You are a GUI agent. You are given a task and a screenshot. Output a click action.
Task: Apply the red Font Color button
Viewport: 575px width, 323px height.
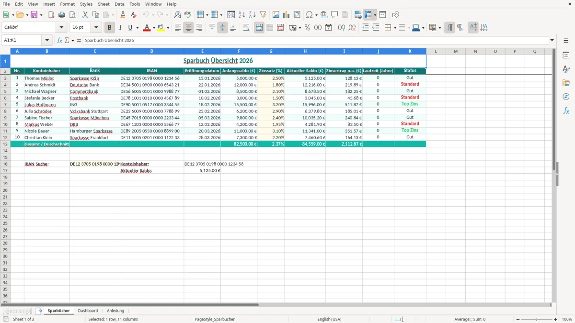click(147, 28)
